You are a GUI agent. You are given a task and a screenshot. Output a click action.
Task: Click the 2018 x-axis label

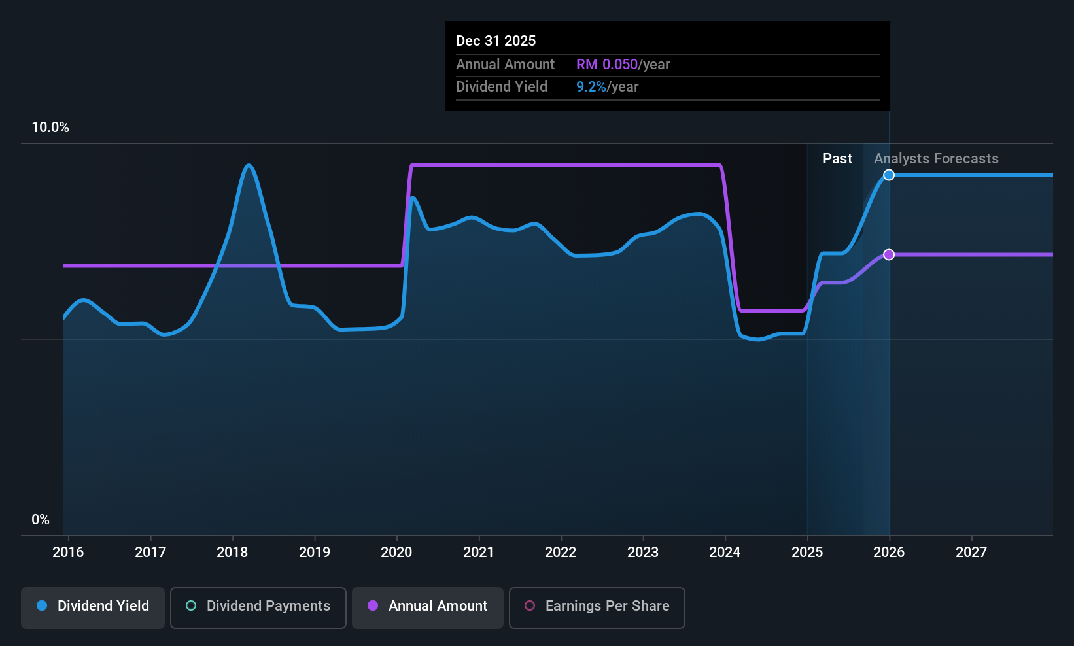coord(232,552)
